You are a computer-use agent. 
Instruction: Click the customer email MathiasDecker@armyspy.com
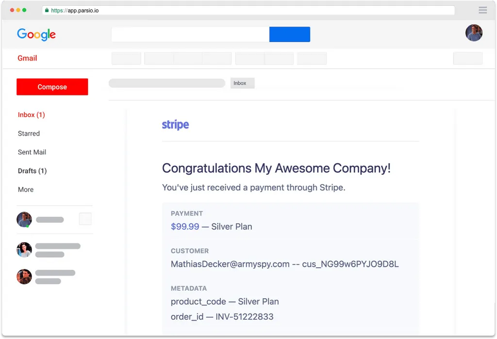tap(230, 264)
